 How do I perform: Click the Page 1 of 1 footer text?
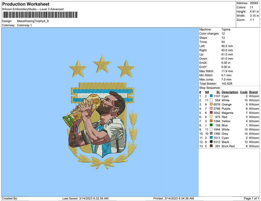coord(252,198)
